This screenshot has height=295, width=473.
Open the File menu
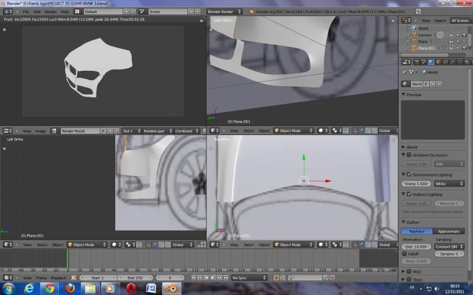point(26,11)
